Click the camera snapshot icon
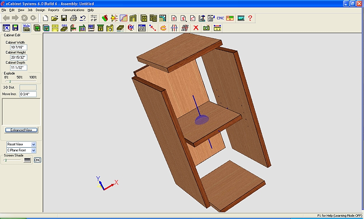The image size is (364, 219). point(207,28)
